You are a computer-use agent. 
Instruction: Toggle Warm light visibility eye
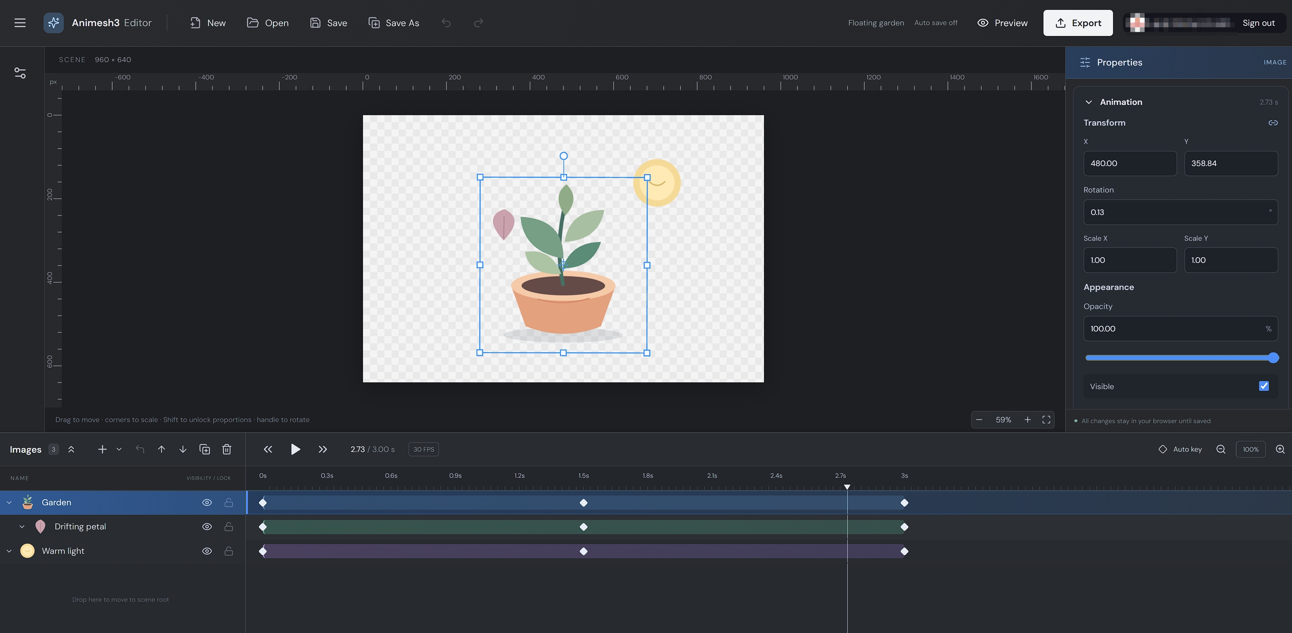207,551
